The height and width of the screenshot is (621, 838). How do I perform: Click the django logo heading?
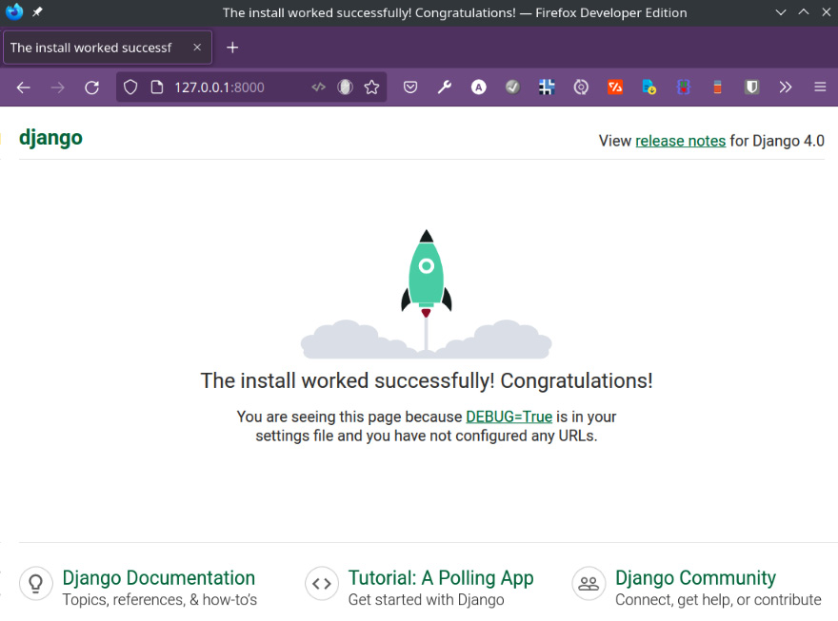(50, 138)
